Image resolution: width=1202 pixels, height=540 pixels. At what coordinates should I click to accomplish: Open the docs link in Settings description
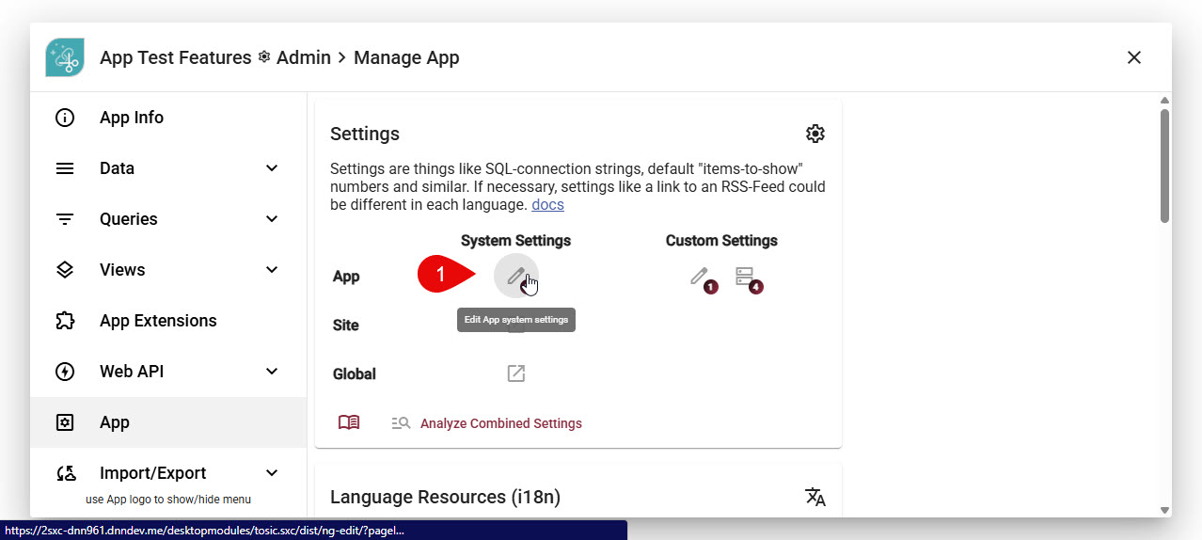pyautogui.click(x=547, y=204)
